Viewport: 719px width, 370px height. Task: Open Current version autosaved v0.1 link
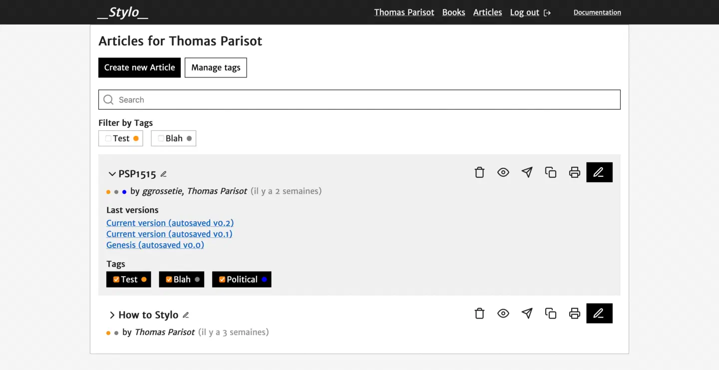[x=169, y=234]
